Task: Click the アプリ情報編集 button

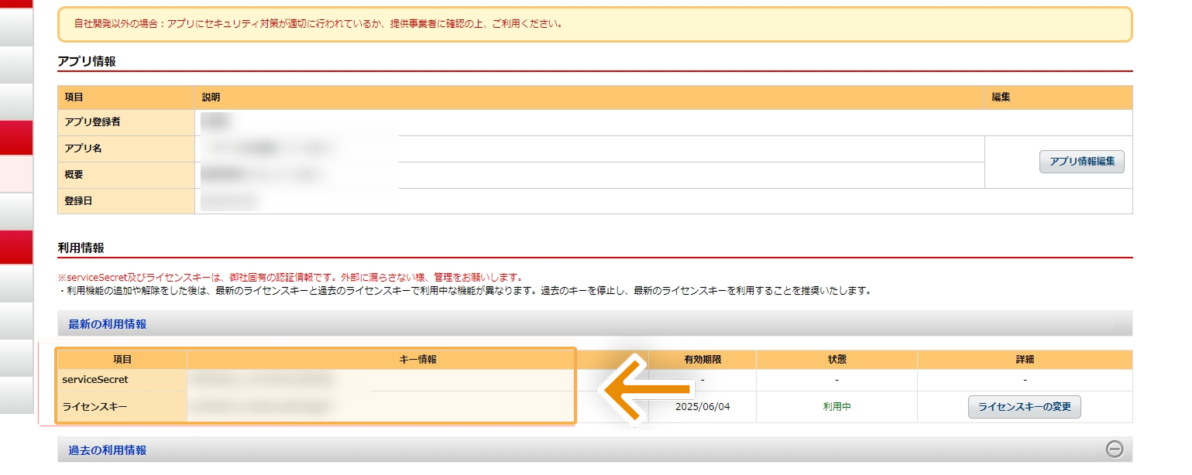Action: tap(1081, 162)
